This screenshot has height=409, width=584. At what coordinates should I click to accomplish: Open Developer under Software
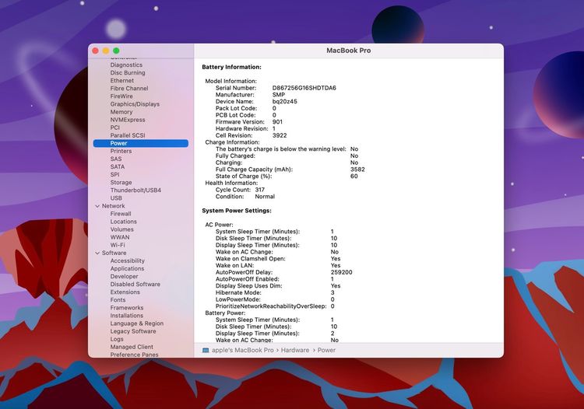coord(124,276)
